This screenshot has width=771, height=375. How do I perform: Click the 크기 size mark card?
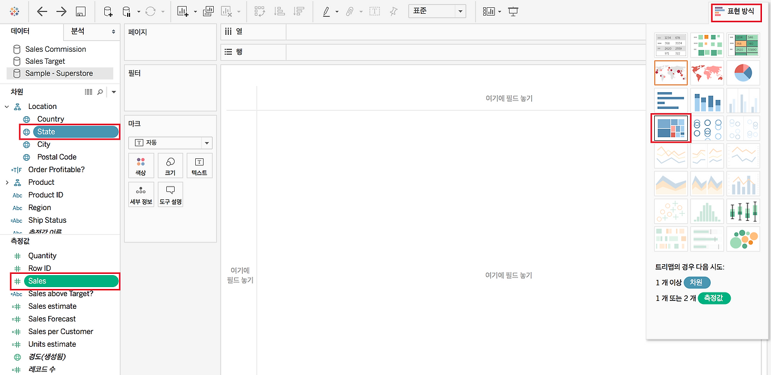(170, 166)
